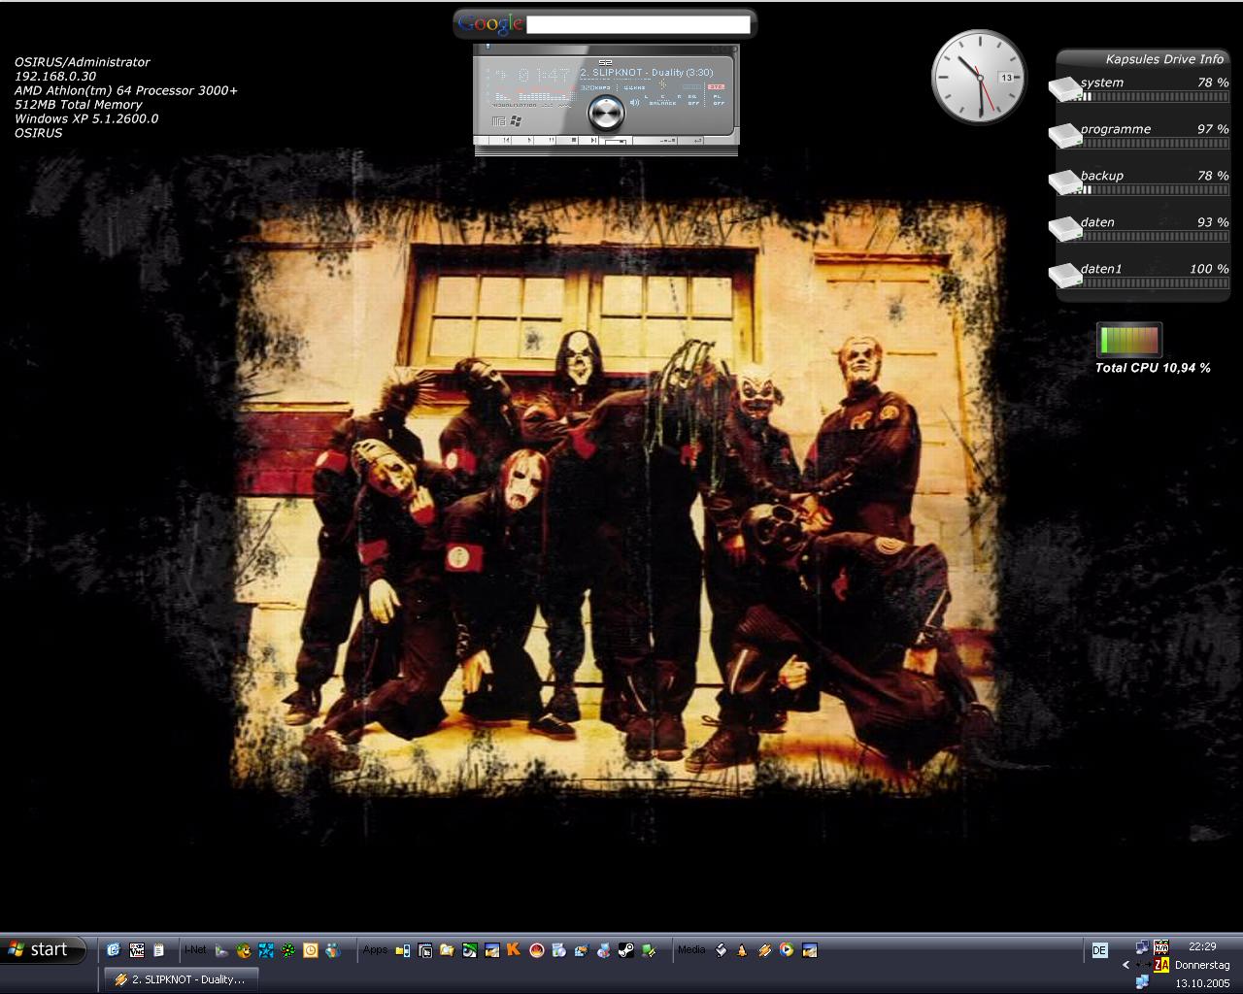Click the DE language indicator
Viewport: 1243px width, 994px height.
click(x=1099, y=950)
